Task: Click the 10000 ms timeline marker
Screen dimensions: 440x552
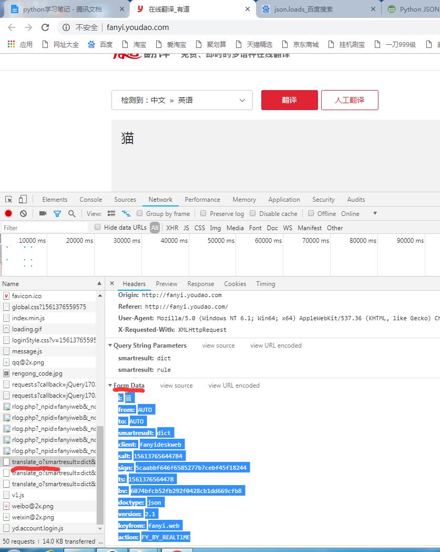Action: [32, 240]
